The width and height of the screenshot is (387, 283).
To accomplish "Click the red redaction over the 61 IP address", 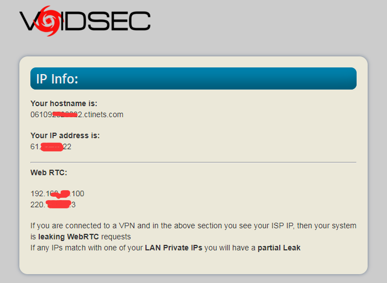I will (52, 147).
